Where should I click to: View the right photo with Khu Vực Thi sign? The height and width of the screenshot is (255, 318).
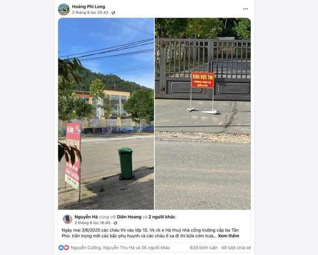click(x=203, y=114)
